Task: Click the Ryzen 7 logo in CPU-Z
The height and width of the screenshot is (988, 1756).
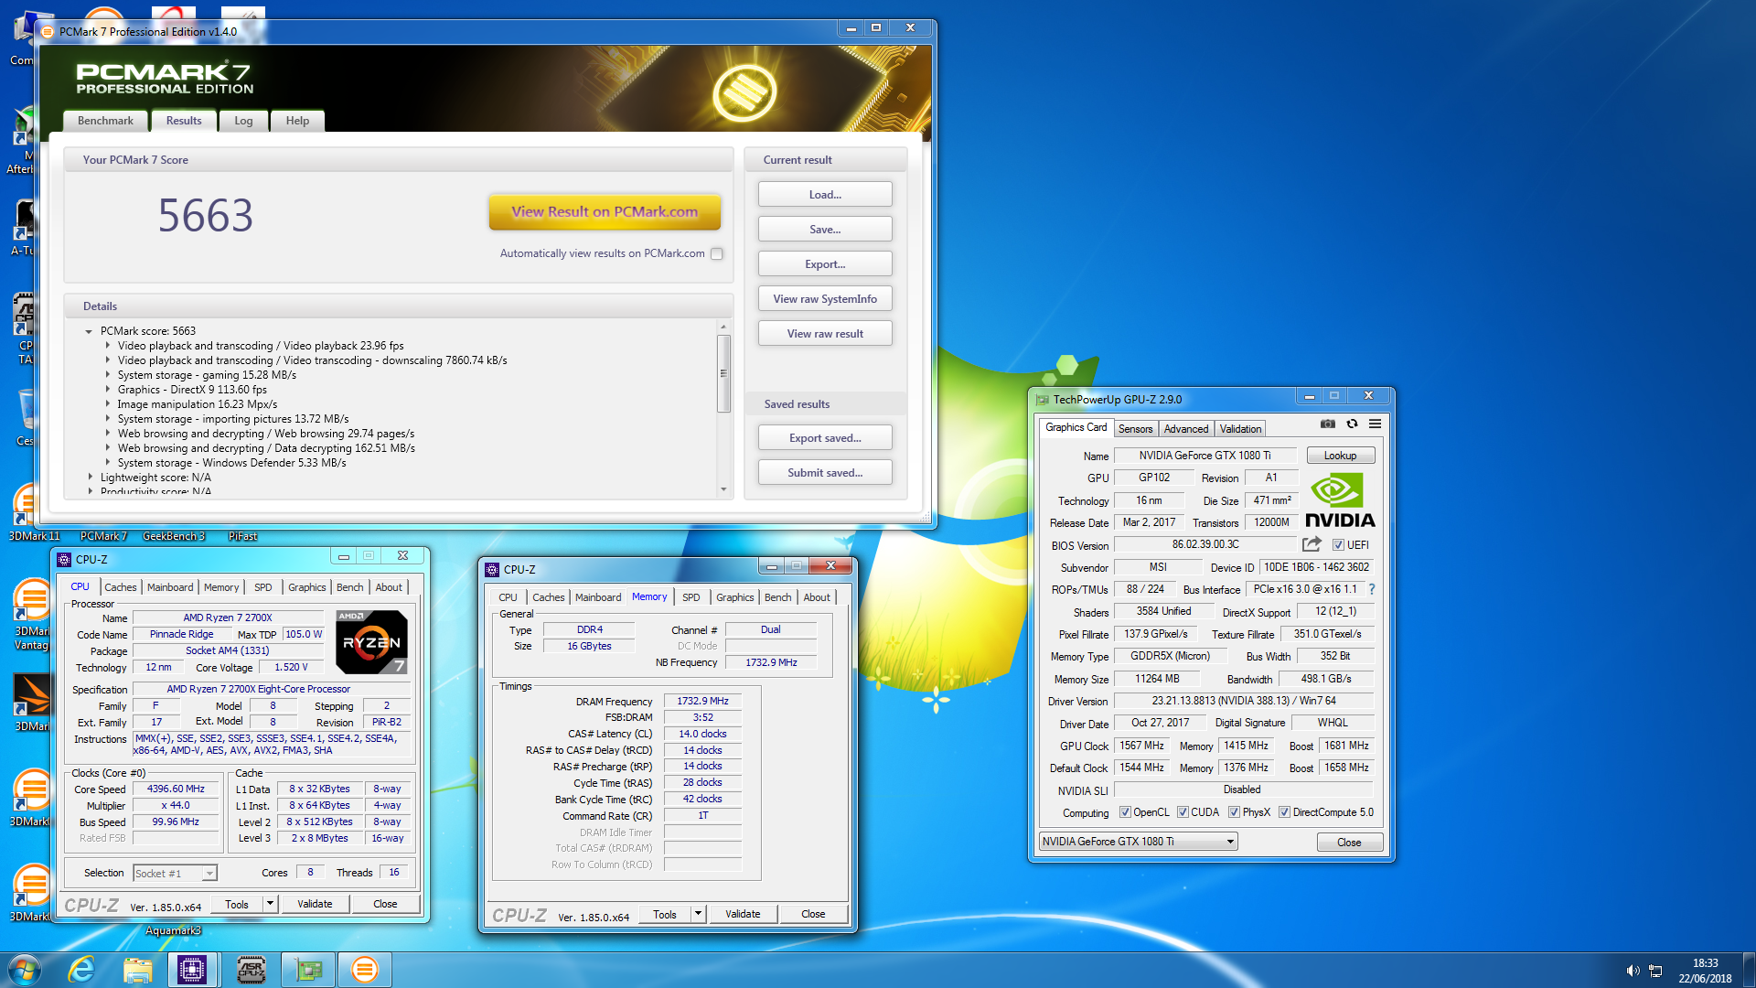Action: pyautogui.click(x=371, y=641)
